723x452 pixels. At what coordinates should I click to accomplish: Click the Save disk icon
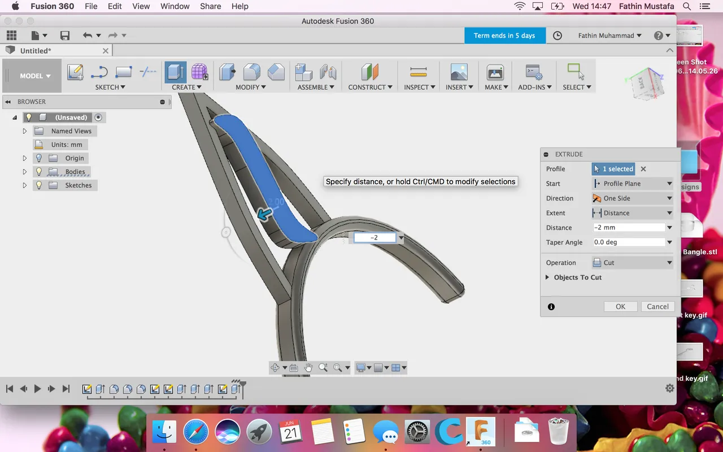65,36
